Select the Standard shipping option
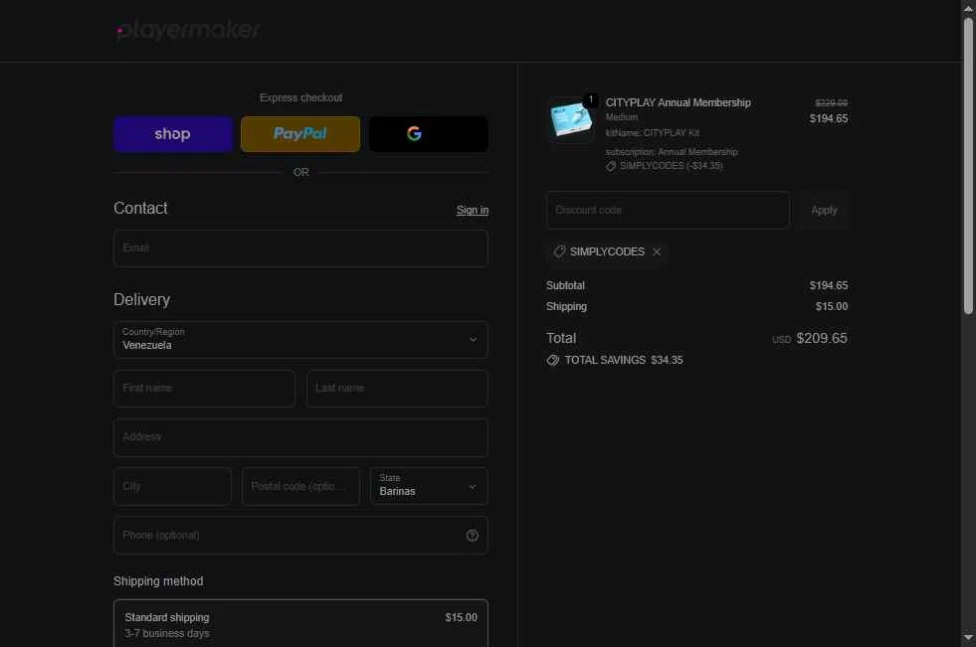The height and width of the screenshot is (647, 976). pyautogui.click(x=300, y=624)
